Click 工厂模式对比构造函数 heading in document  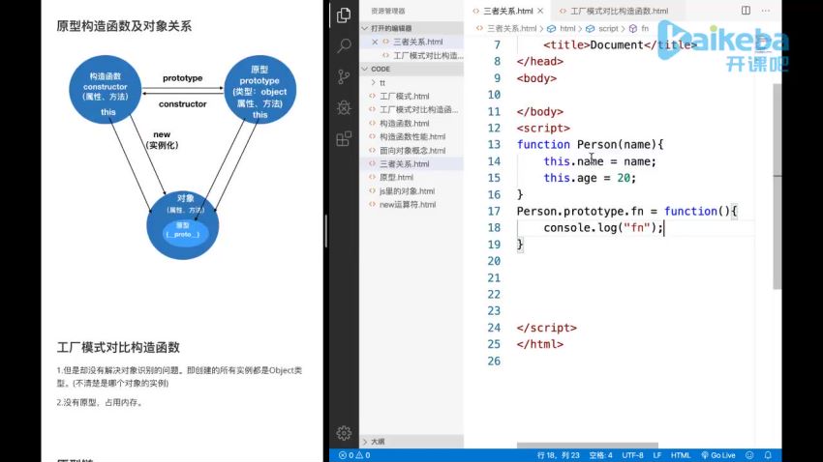click(118, 347)
